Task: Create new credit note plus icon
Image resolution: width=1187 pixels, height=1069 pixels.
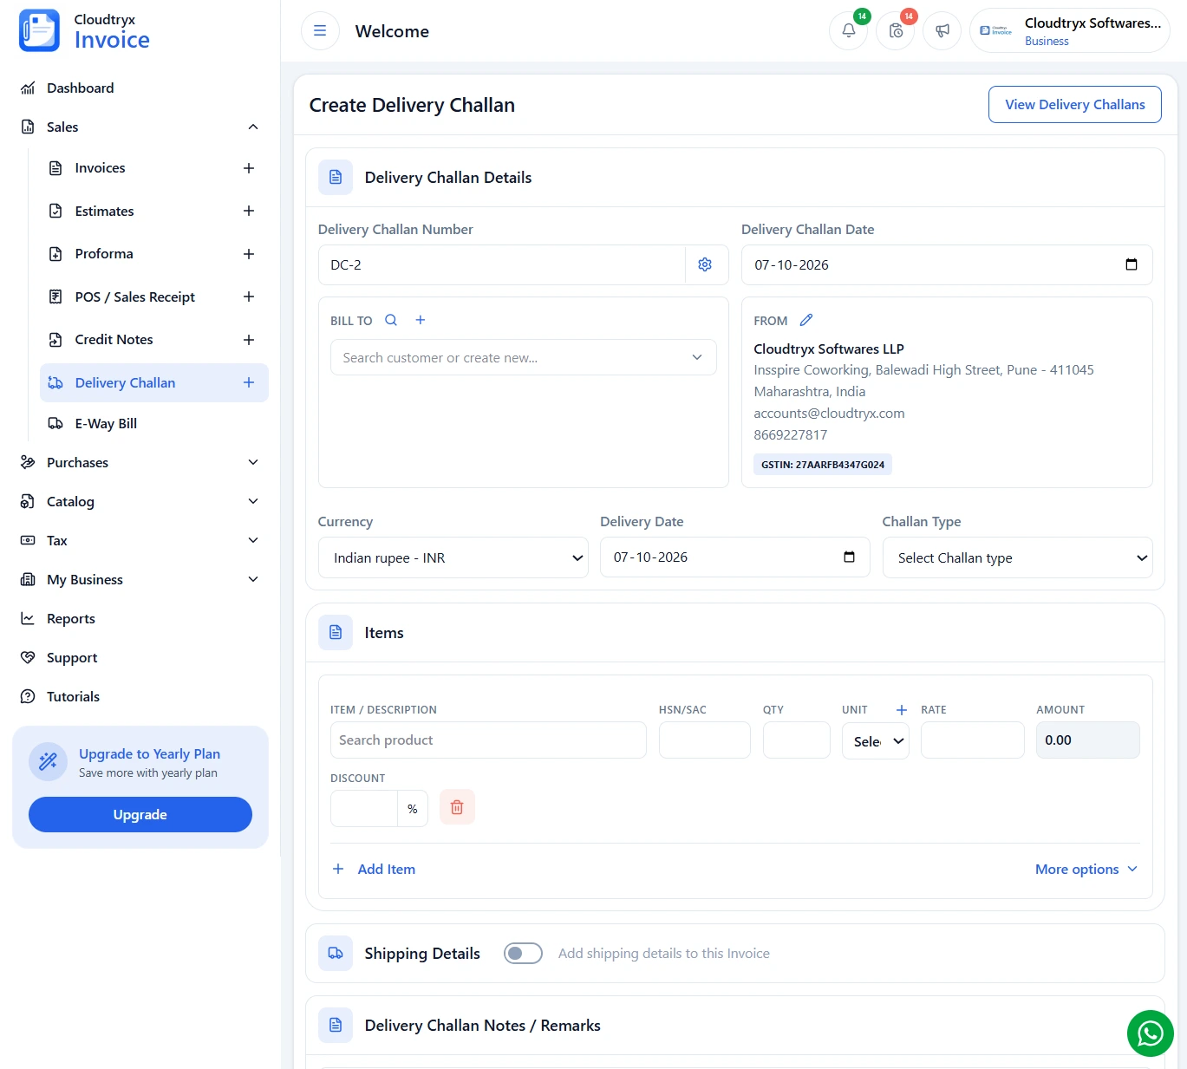Action: pyautogui.click(x=249, y=340)
